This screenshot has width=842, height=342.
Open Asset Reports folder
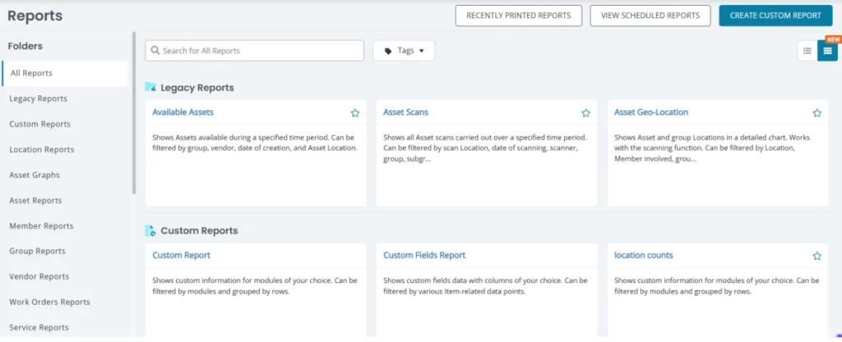point(35,201)
